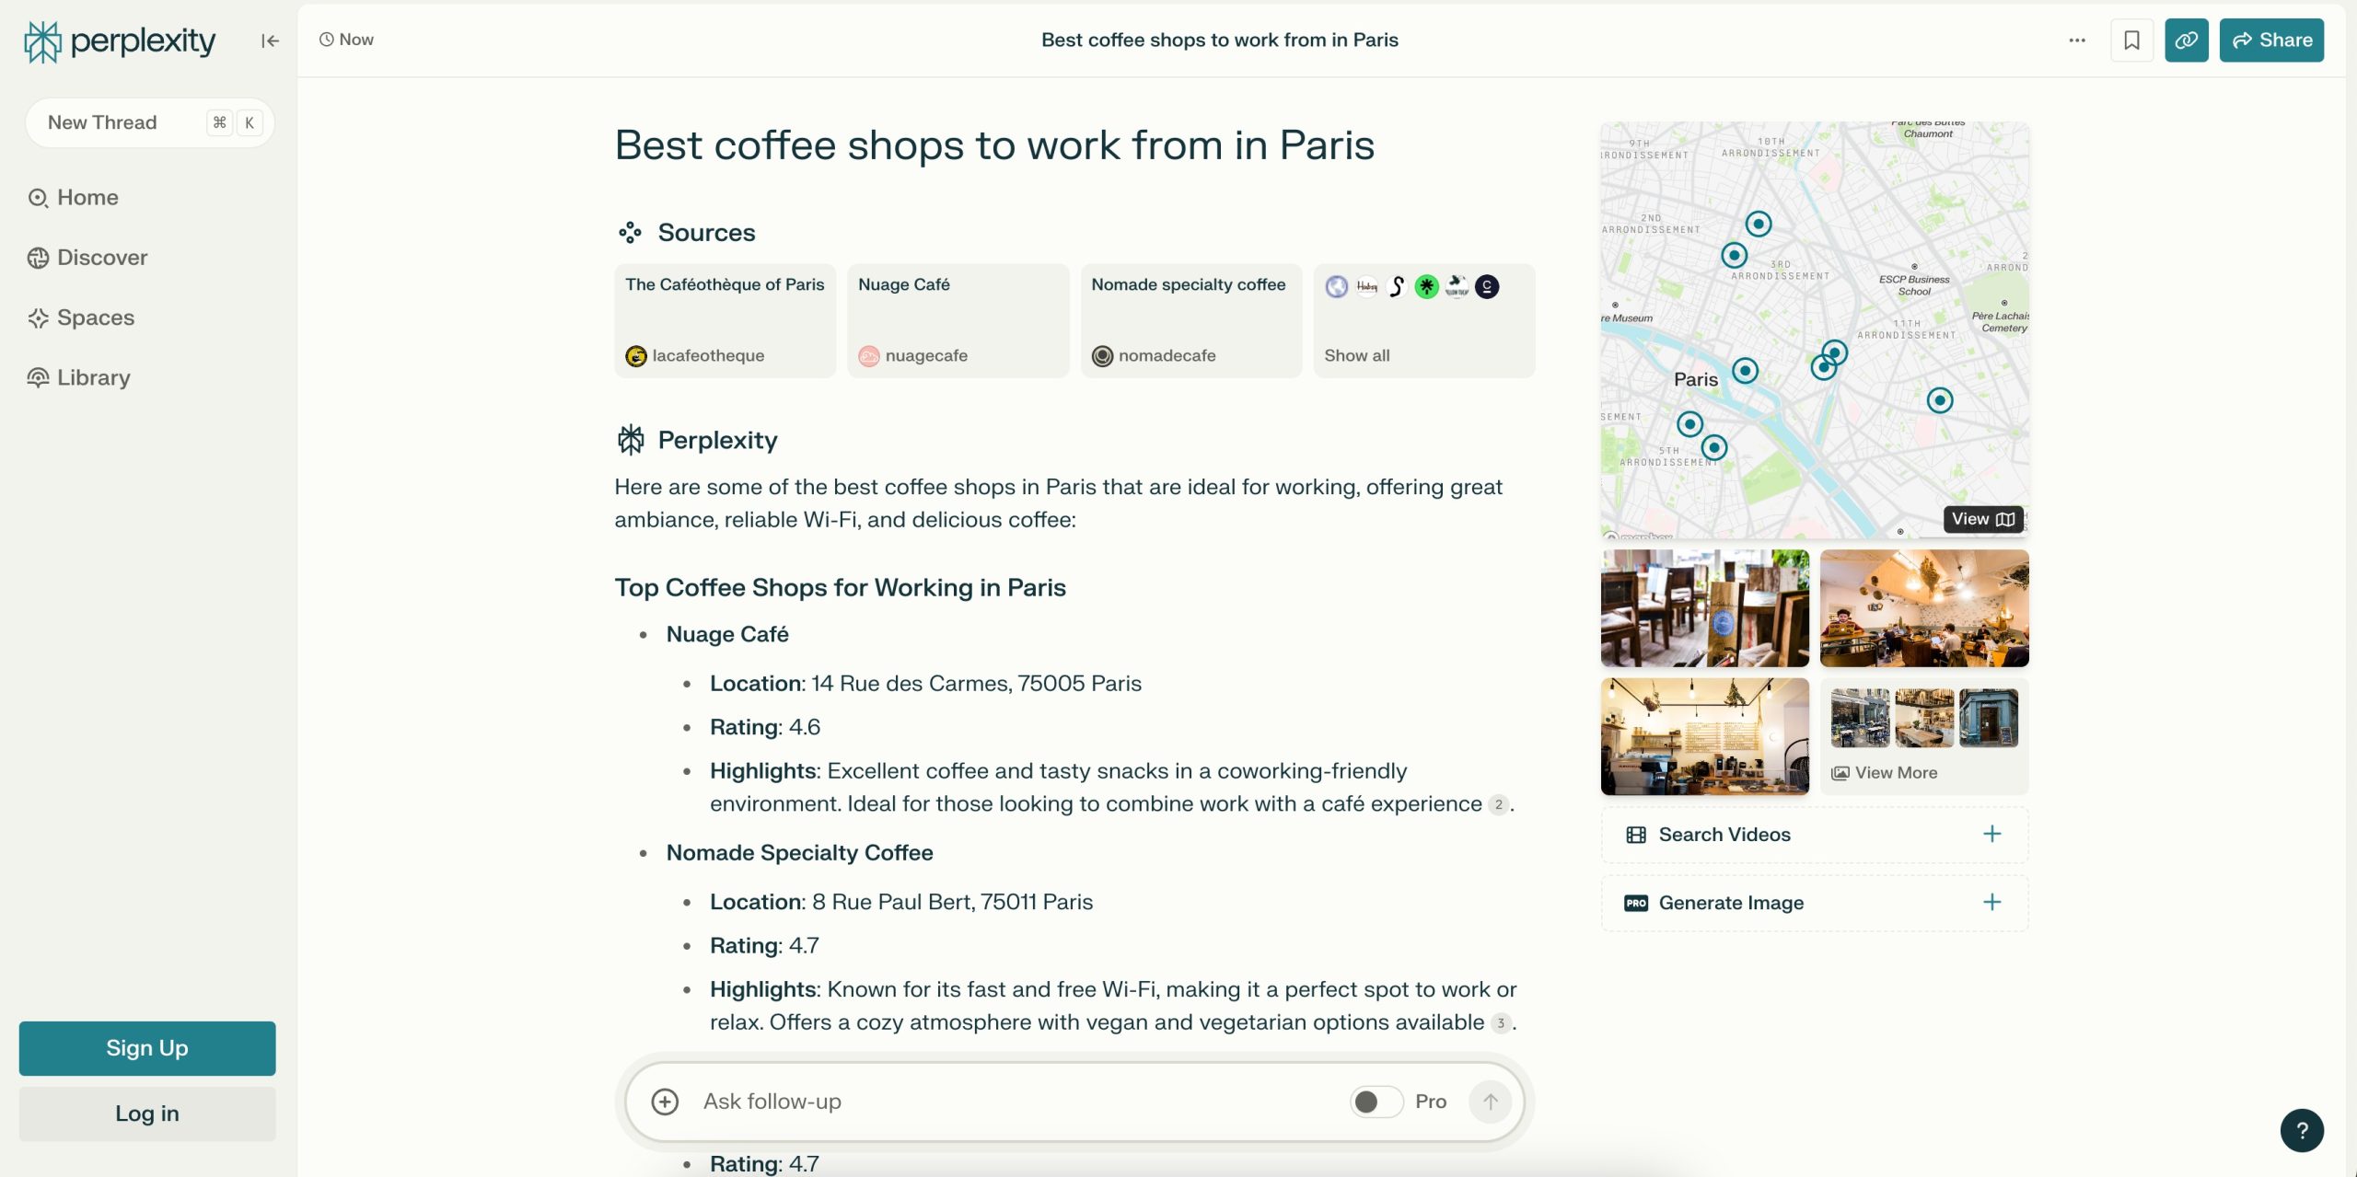
Task: Bookmark this thread
Action: point(2131,40)
